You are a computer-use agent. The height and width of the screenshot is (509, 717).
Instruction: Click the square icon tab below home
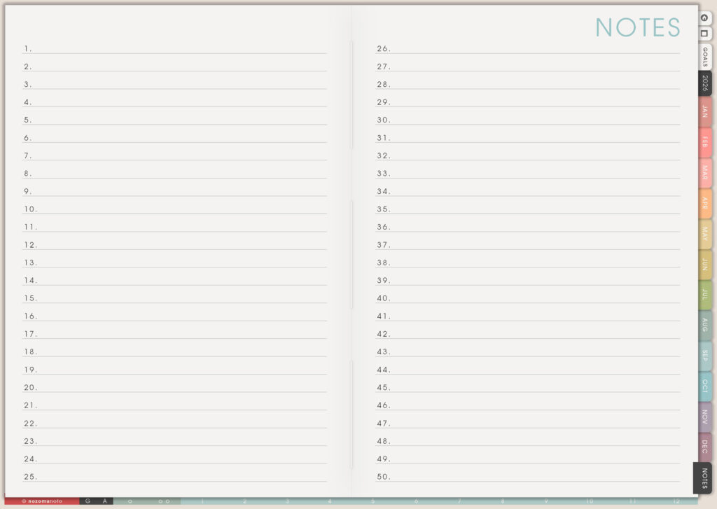[x=704, y=33]
